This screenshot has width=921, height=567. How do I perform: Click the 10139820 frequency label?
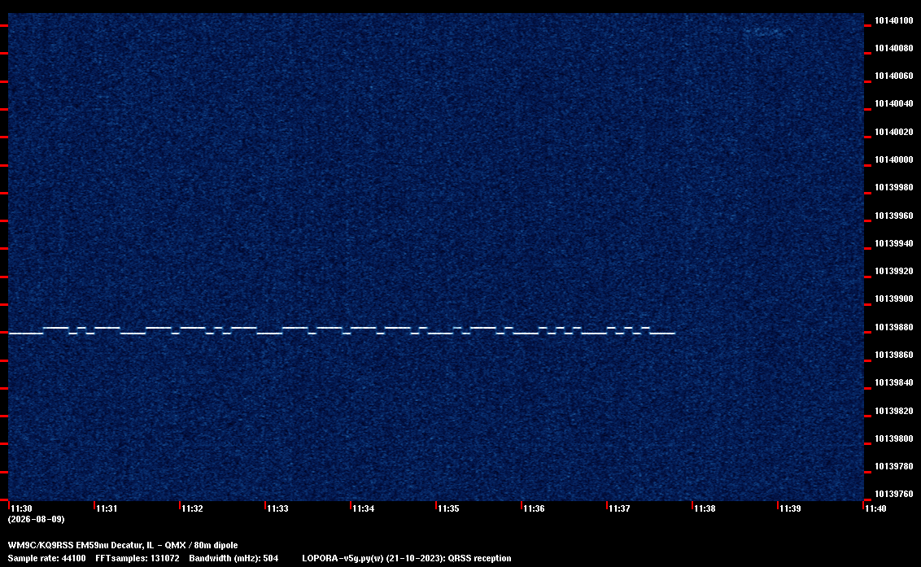tap(893, 411)
